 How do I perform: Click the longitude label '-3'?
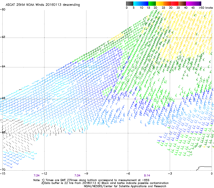tap(170, 174)
